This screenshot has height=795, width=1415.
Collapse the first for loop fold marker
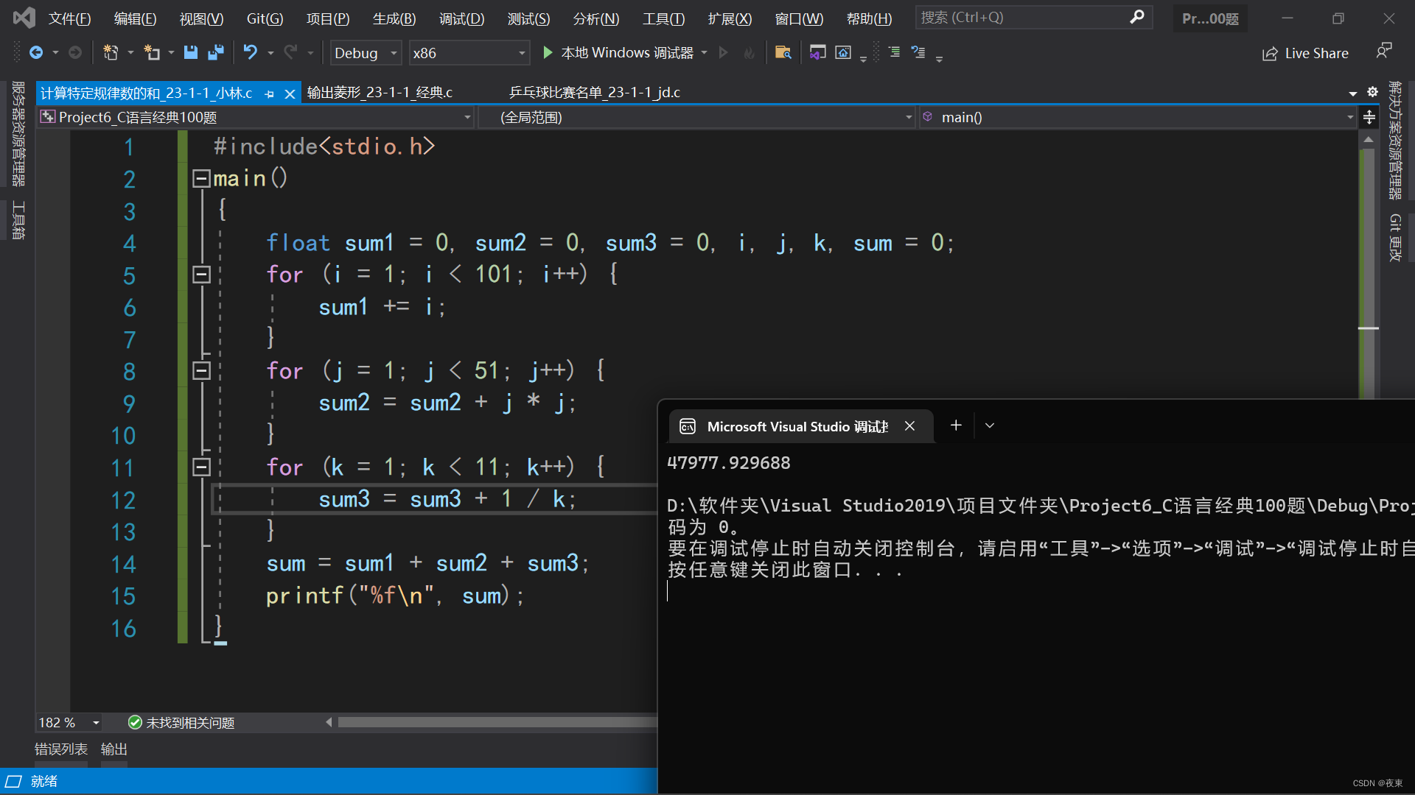[200, 275]
